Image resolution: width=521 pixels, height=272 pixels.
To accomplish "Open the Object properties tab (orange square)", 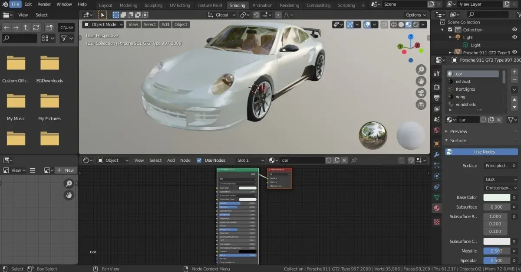I will 437,144.
